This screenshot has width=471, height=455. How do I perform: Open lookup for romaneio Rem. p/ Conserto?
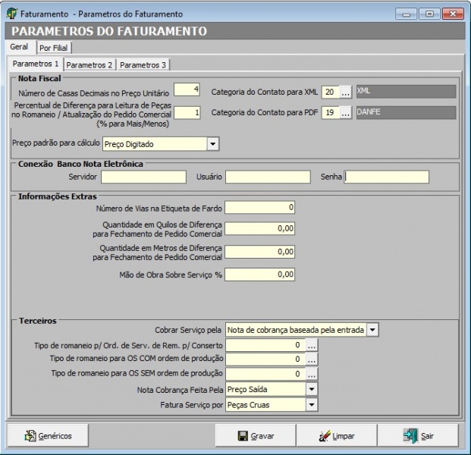pyautogui.click(x=312, y=345)
